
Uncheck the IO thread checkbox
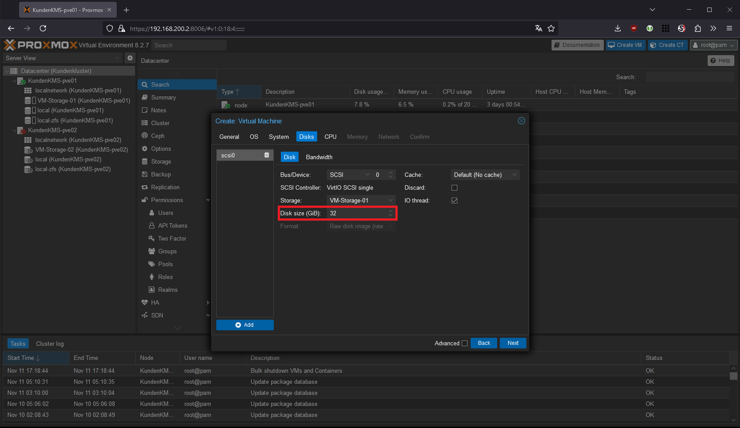(454, 201)
